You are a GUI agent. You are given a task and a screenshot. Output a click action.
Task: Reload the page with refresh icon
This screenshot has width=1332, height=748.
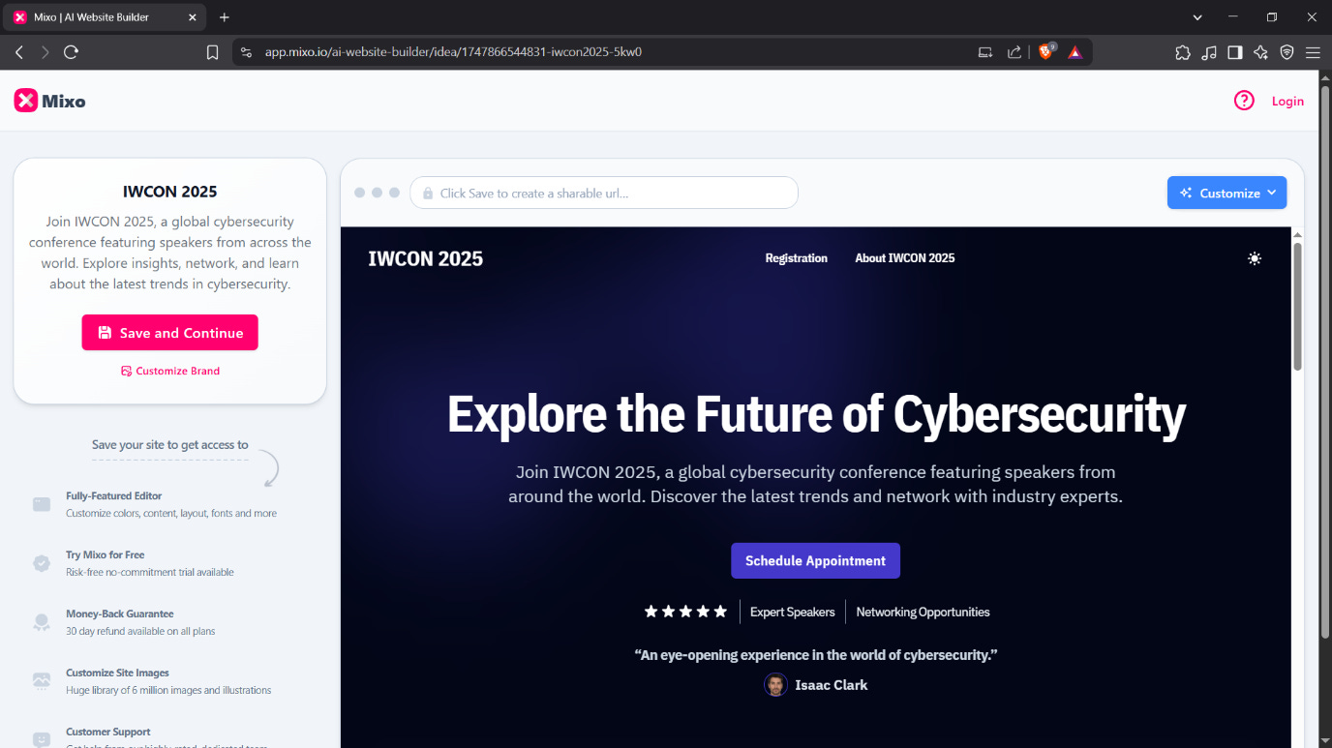coord(71,52)
